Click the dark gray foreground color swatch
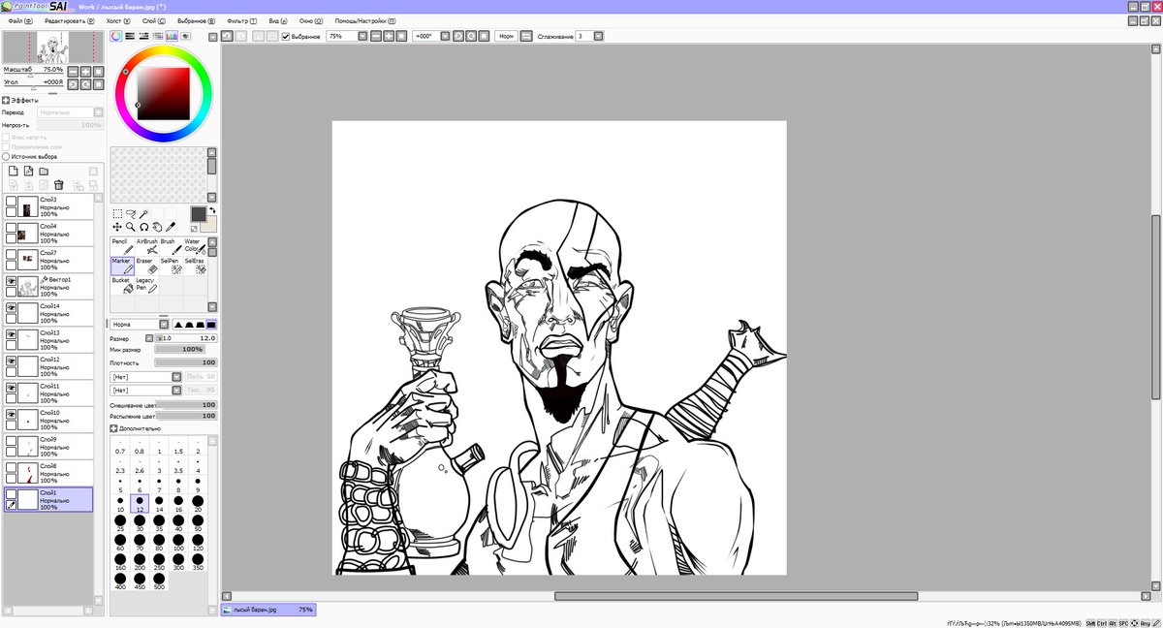1163x628 pixels. 198,213
